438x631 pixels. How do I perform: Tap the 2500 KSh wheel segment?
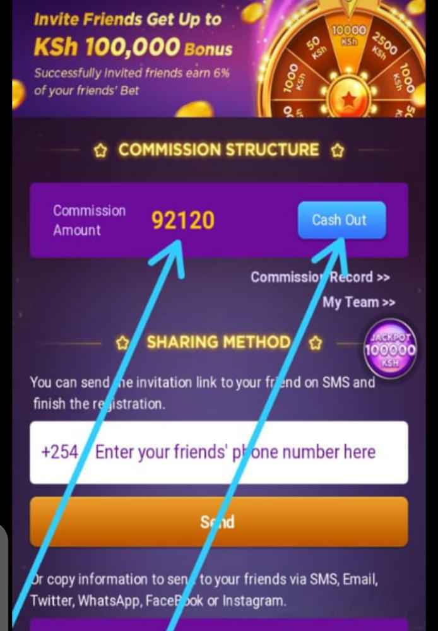[383, 44]
